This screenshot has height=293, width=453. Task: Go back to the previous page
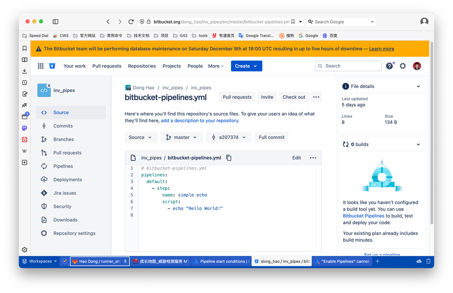point(108,22)
